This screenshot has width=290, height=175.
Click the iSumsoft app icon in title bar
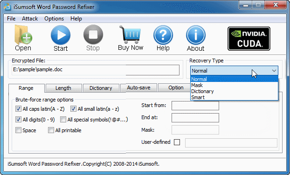(7, 7)
